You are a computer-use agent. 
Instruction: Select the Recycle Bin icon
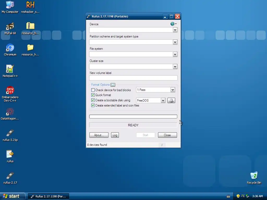254,178
